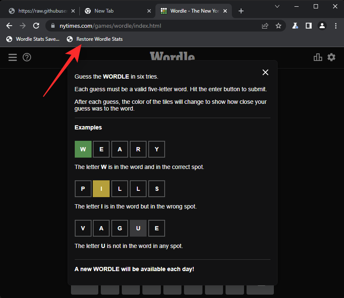This screenshot has width=344, height=298.
Task: Click the Restore Wordle Stats bookmark
Action: tap(95, 39)
